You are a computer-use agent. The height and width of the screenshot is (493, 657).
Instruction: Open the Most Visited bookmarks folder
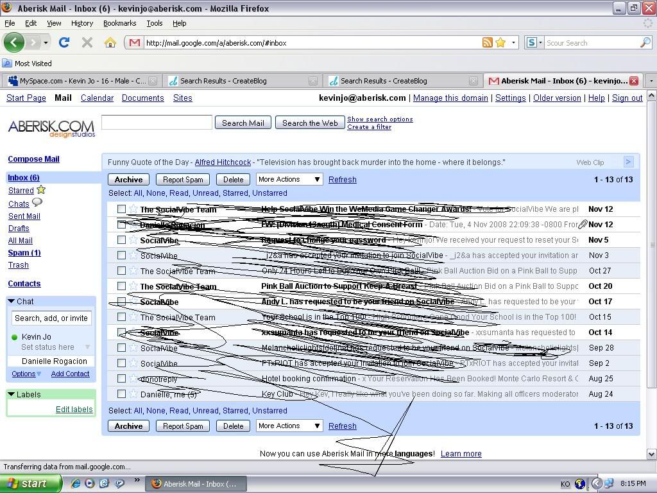27,64
